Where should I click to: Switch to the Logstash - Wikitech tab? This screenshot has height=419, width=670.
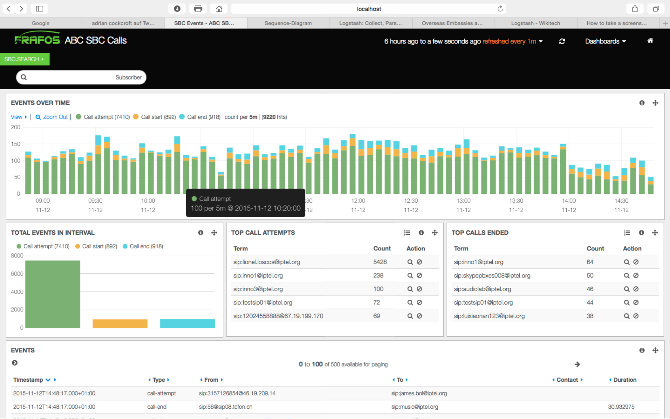click(x=535, y=23)
